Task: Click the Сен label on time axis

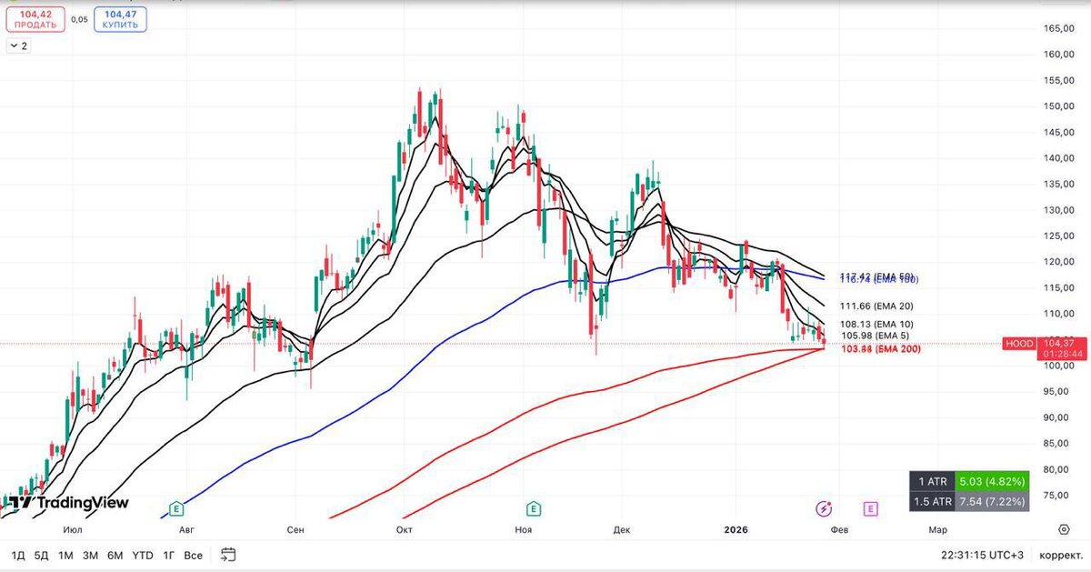Action: (x=295, y=529)
